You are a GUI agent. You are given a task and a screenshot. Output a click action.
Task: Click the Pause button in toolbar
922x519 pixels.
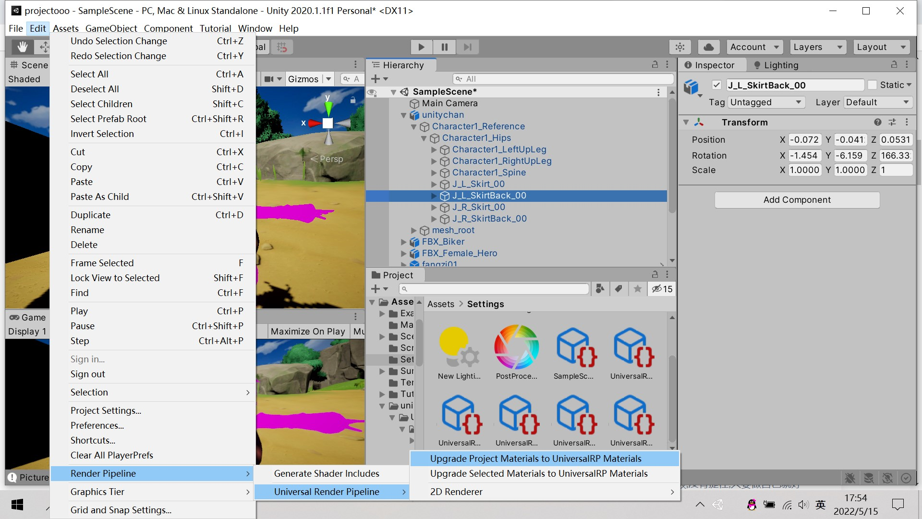click(445, 47)
